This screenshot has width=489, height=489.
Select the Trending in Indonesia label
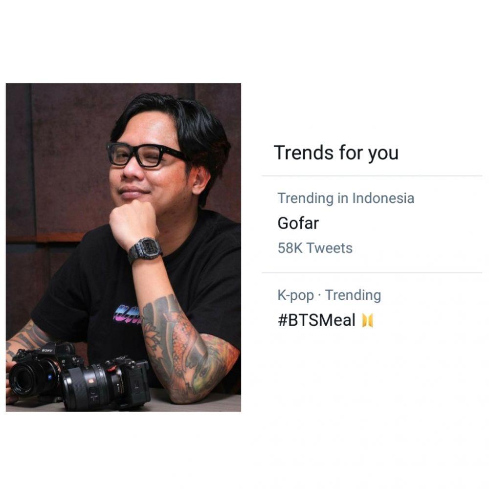coord(346,198)
